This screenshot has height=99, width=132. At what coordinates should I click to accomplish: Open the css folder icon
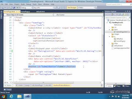tap(112, 27)
